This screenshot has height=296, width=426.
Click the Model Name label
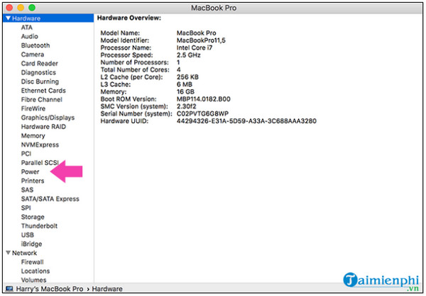[120, 33]
